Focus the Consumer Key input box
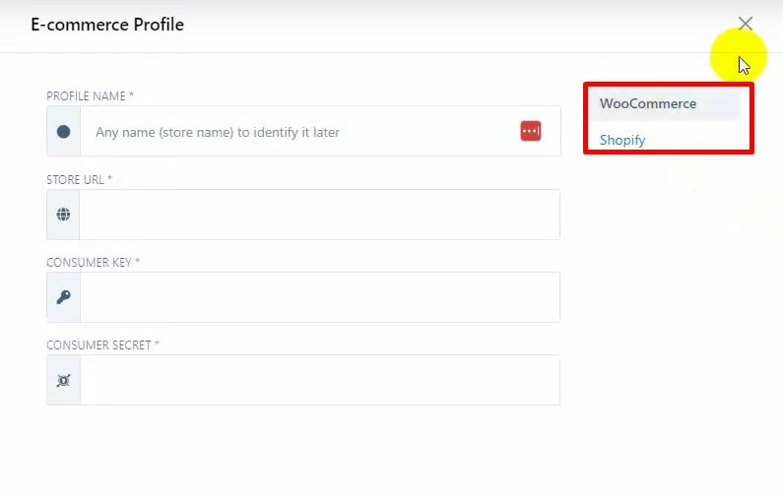This screenshot has height=498, width=783. pyautogui.click(x=318, y=297)
